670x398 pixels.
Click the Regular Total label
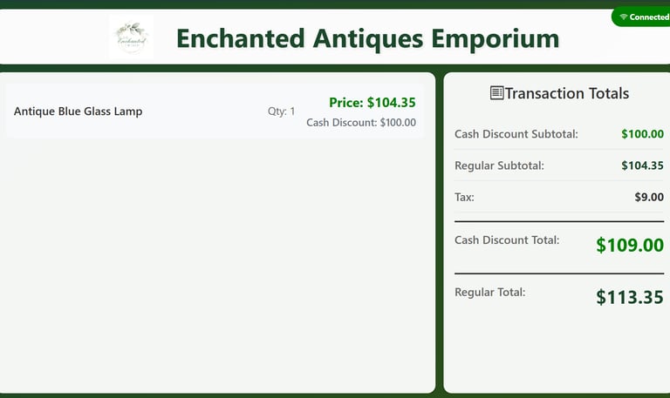click(x=489, y=293)
